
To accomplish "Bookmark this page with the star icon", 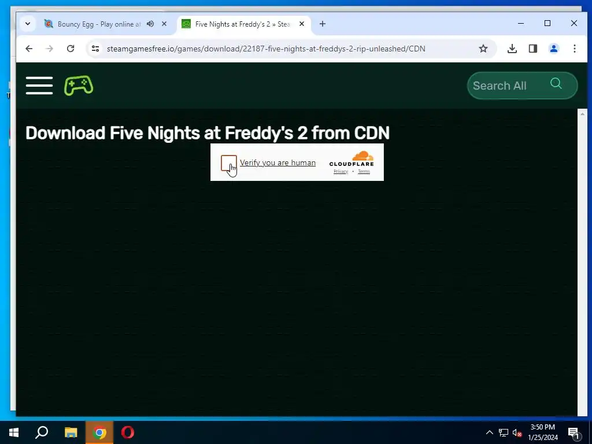I will point(483,49).
